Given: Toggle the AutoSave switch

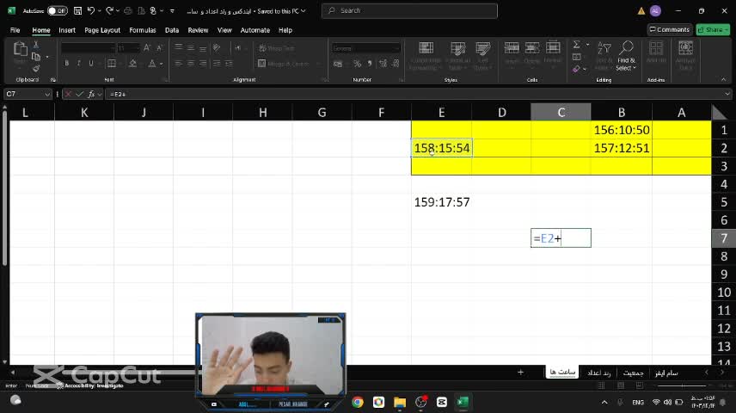Looking at the screenshot, I should [x=57, y=11].
